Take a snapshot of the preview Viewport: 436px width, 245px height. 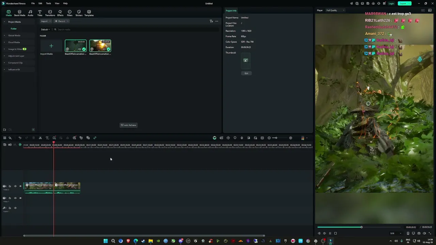point(419,233)
